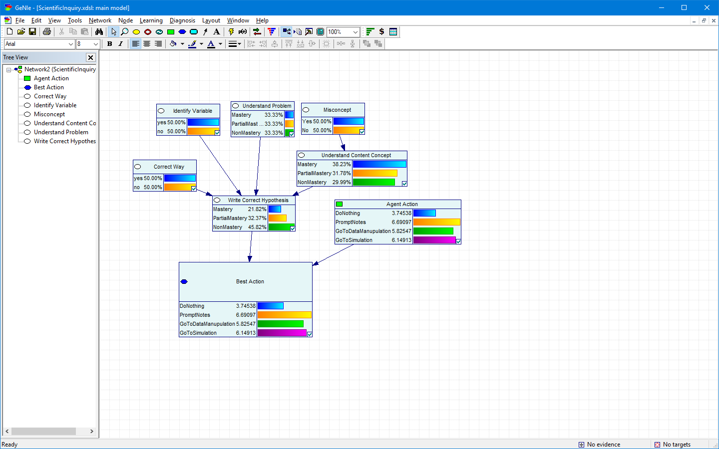Viewport: 719px width, 449px height.
Task: Click the red and blue funnel icon
Action: (x=272, y=31)
